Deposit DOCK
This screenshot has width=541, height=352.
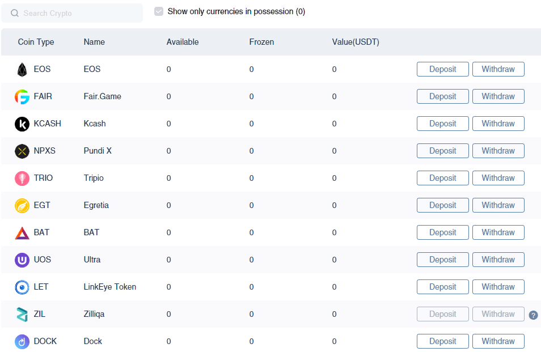(x=443, y=341)
